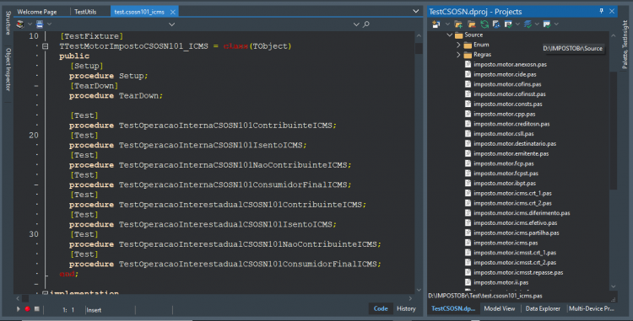Click the Projects tree scroll down arrow
Screen dimensions: 633x321
614,286
